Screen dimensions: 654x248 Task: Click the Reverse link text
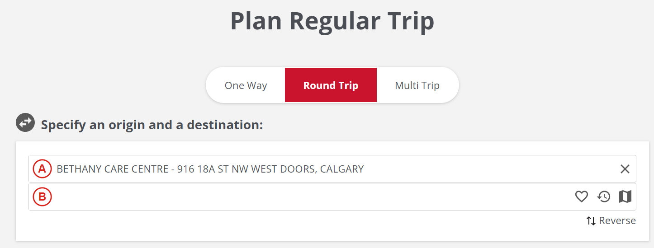617,220
